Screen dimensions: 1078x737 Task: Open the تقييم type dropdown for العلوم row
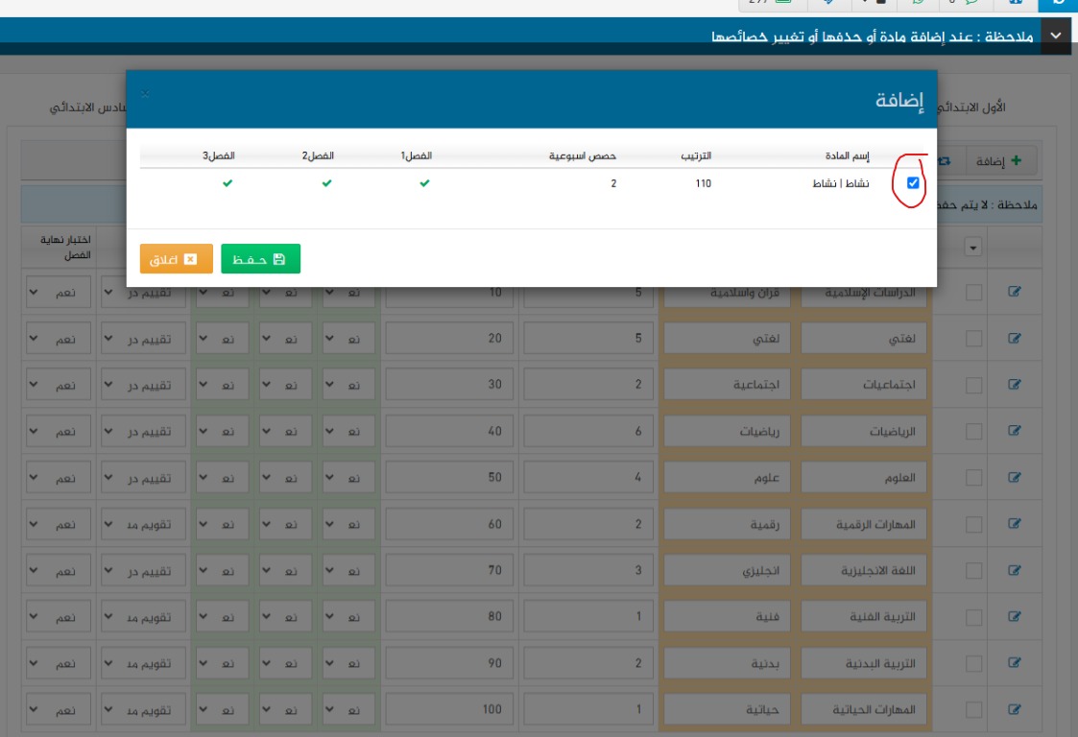pyautogui.click(x=143, y=478)
